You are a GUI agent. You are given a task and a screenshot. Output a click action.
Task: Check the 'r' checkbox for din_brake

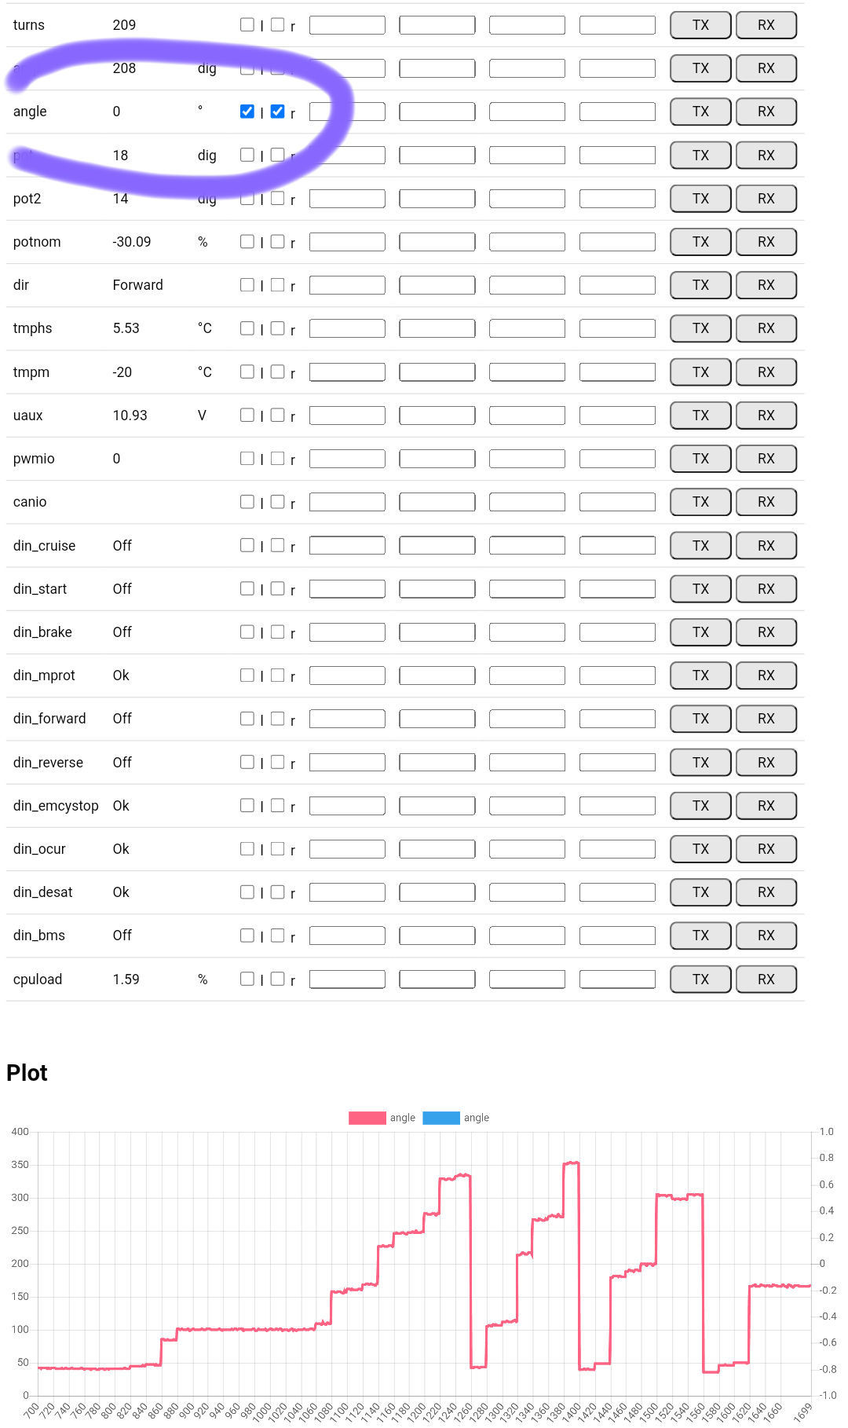click(x=277, y=632)
